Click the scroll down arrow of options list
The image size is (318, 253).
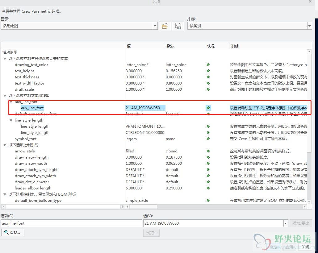point(309,202)
